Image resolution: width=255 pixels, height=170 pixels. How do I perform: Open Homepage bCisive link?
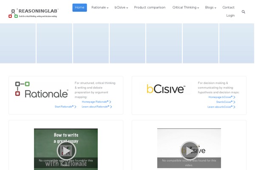pyautogui.click(x=222, y=97)
